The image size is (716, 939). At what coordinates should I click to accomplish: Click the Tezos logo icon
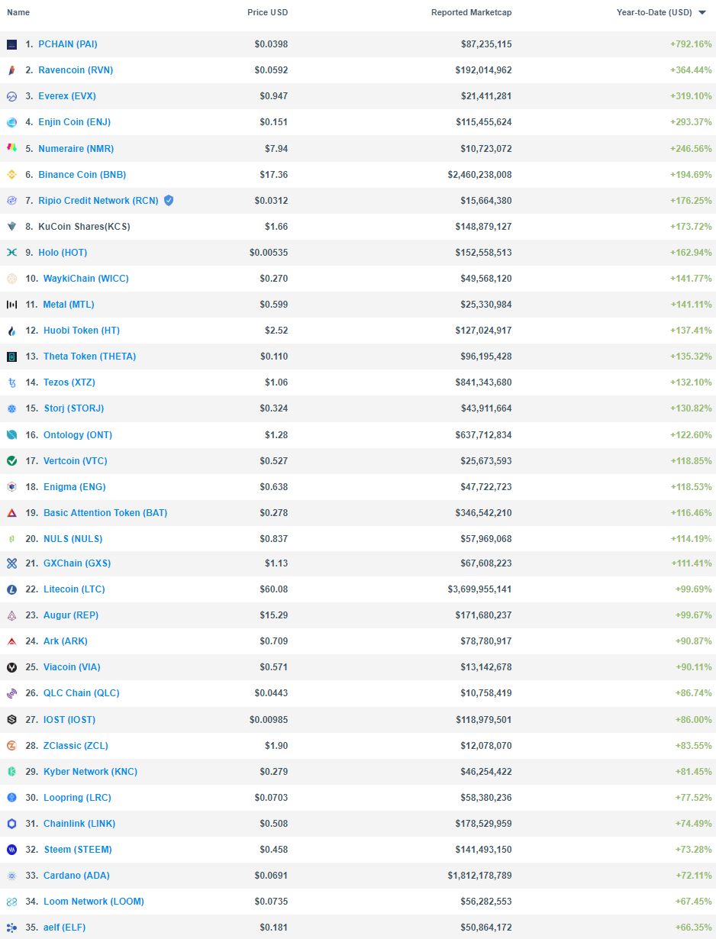[11, 382]
